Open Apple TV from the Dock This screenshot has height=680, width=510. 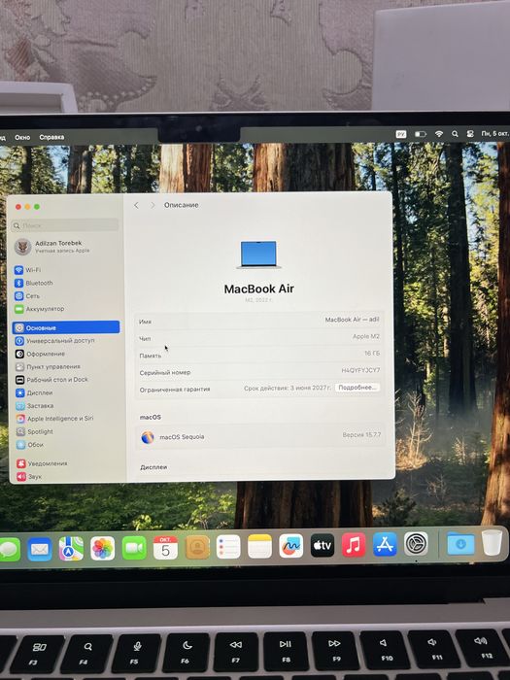[323, 545]
